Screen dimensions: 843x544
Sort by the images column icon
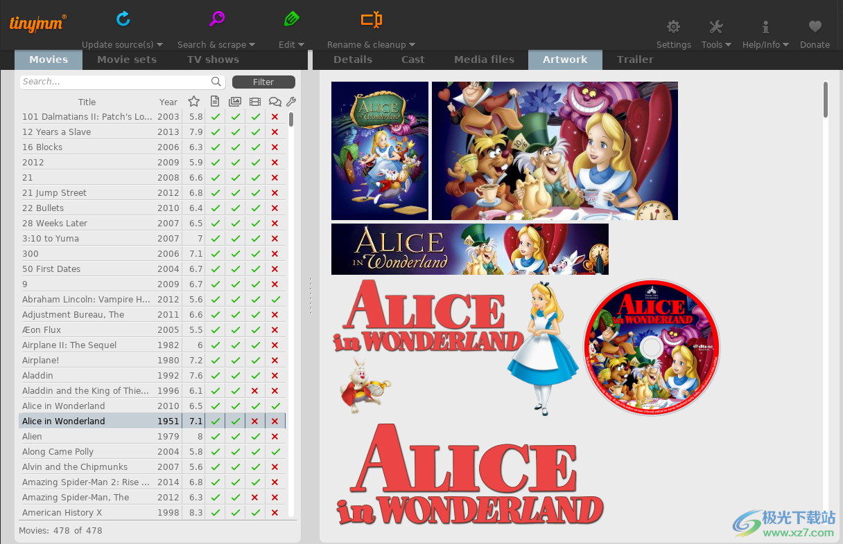click(235, 102)
